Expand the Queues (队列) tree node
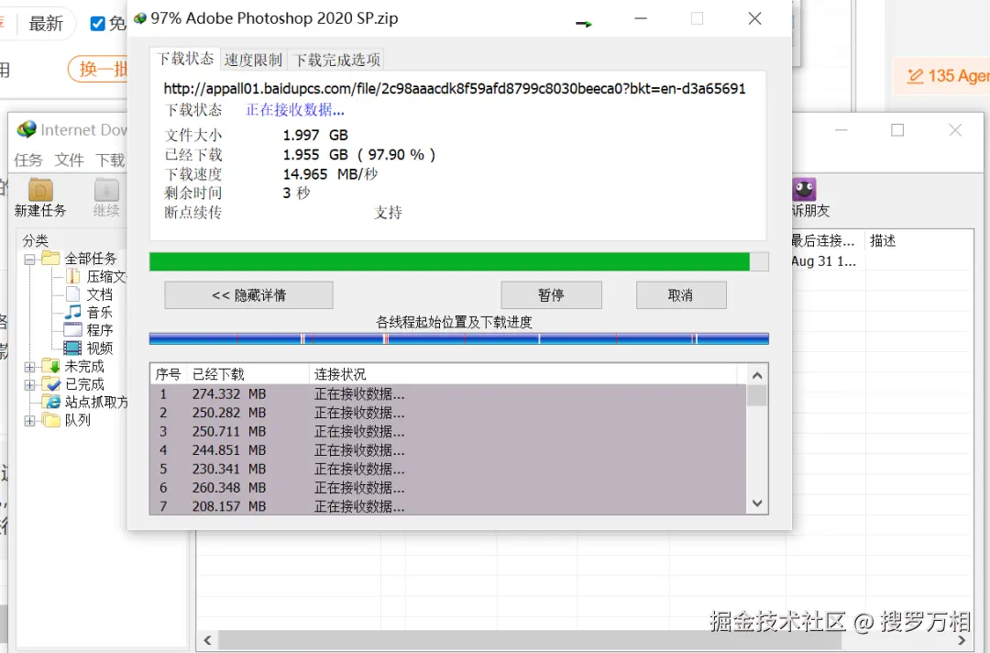This screenshot has height=653, width=990. 29,421
